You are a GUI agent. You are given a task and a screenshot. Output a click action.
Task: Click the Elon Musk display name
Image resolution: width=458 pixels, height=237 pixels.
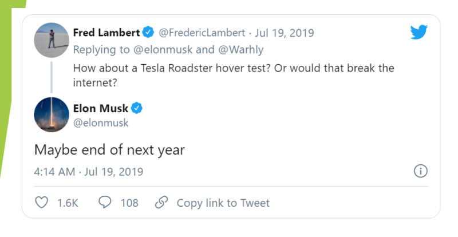101,108
